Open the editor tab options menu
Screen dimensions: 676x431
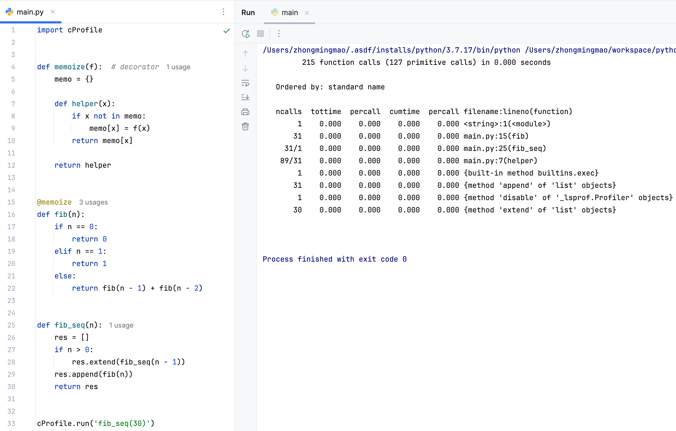tap(223, 12)
